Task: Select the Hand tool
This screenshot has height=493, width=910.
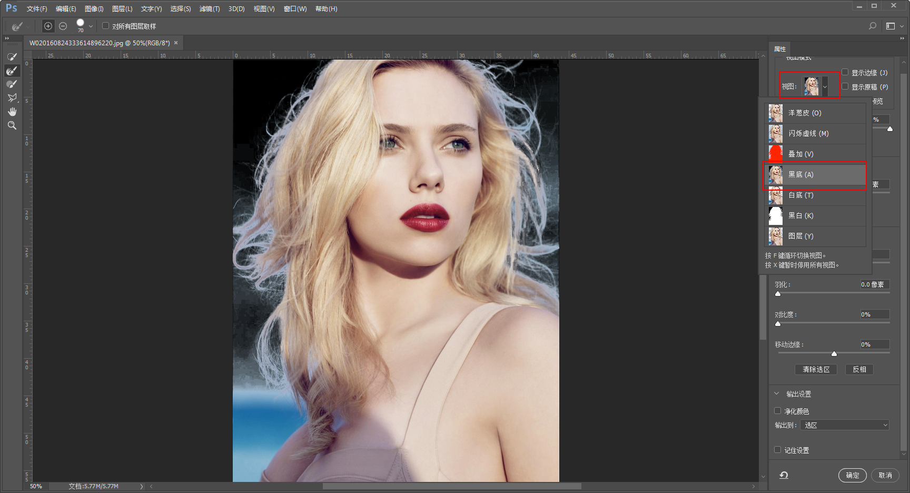Action: [x=12, y=111]
